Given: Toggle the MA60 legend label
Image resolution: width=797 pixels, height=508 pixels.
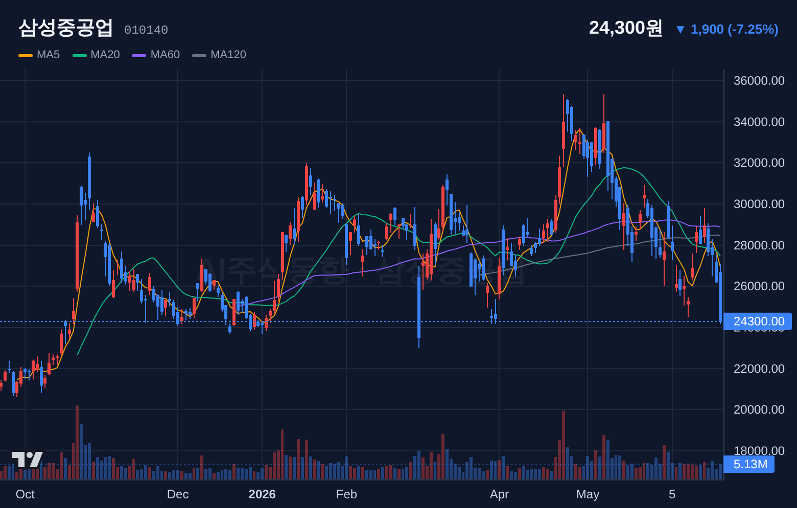Looking at the screenshot, I should [165, 55].
